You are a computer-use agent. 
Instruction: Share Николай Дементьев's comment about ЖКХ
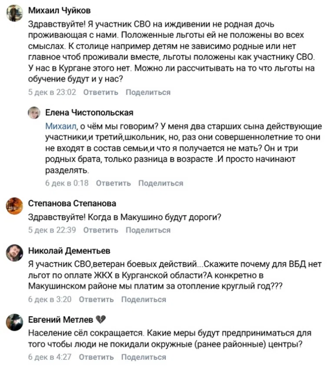pyautogui.click(x=143, y=299)
